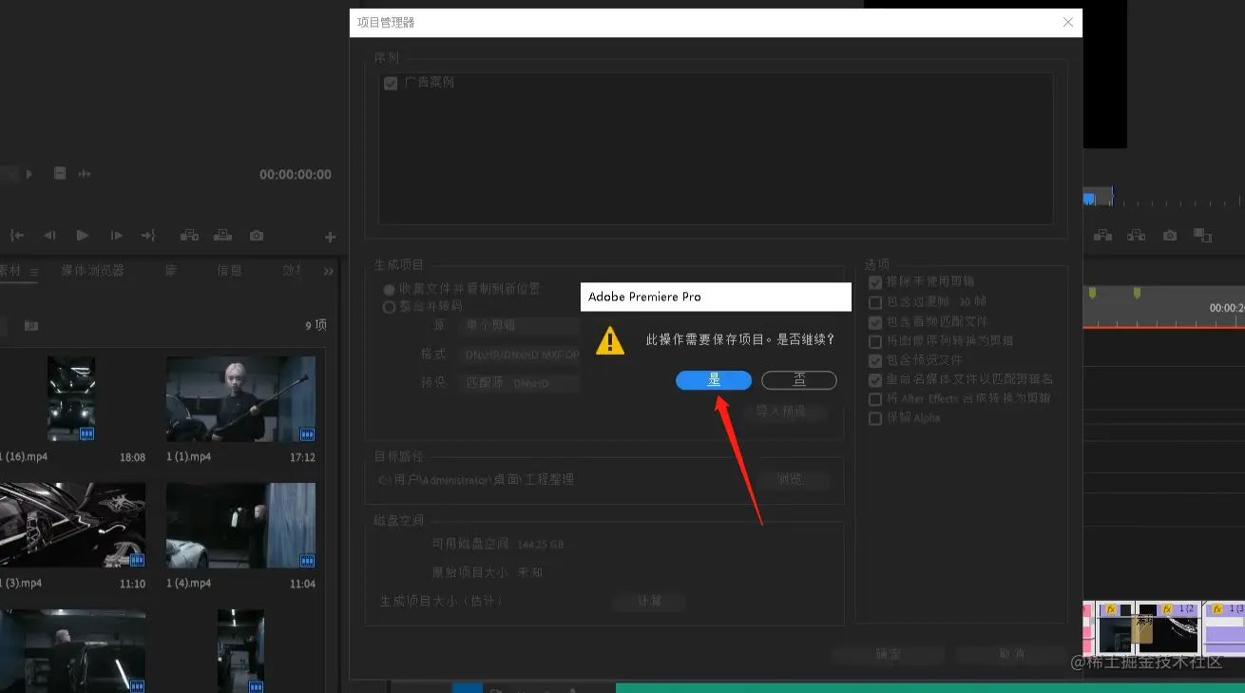Image resolution: width=1245 pixels, height=693 pixels.
Task: Open the 预设 dropdown showing 匹配源
Action: [x=519, y=383]
